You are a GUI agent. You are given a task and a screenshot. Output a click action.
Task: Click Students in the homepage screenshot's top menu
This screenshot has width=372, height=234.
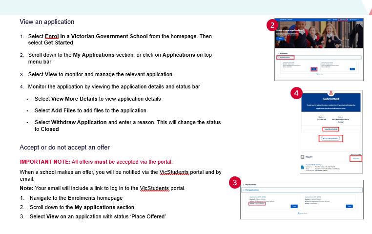(335, 20)
